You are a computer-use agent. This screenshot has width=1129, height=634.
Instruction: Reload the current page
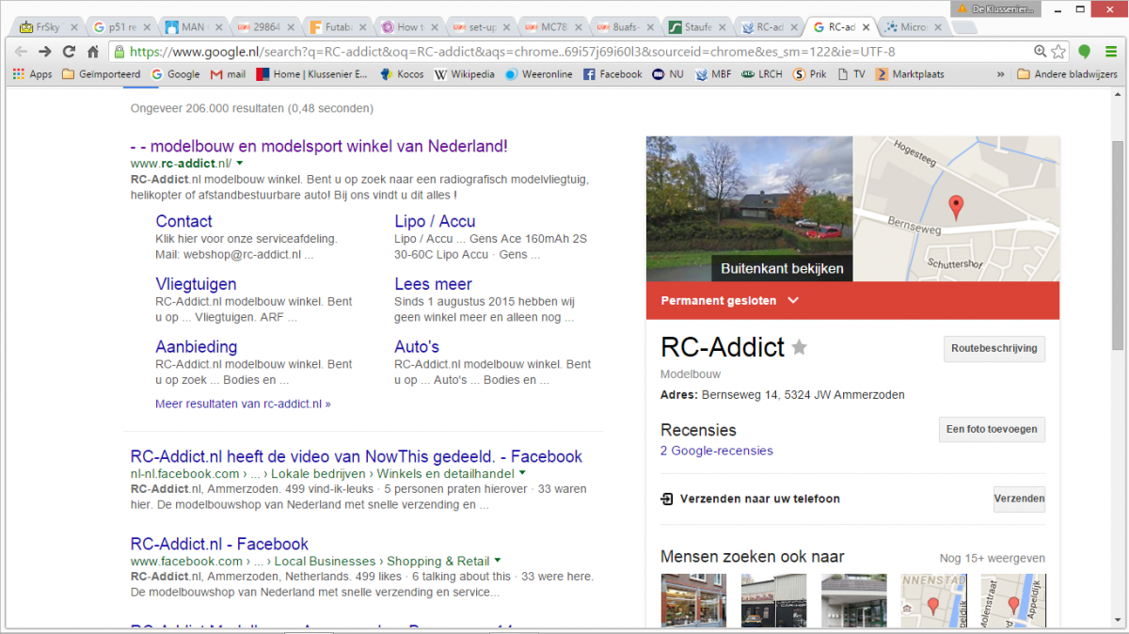click(x=69, y=52)
